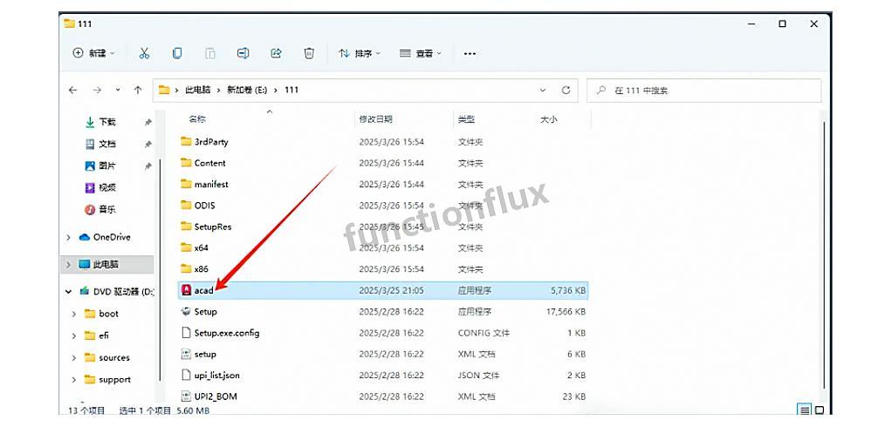Screen dimensions: 892x427
Task: Click the Cut scissors icon
Action: 144,53
